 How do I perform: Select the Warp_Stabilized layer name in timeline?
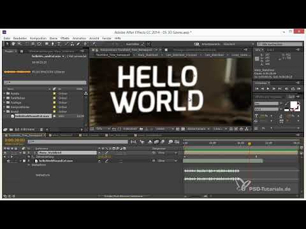pyautogui.click(x=50, y=153)
